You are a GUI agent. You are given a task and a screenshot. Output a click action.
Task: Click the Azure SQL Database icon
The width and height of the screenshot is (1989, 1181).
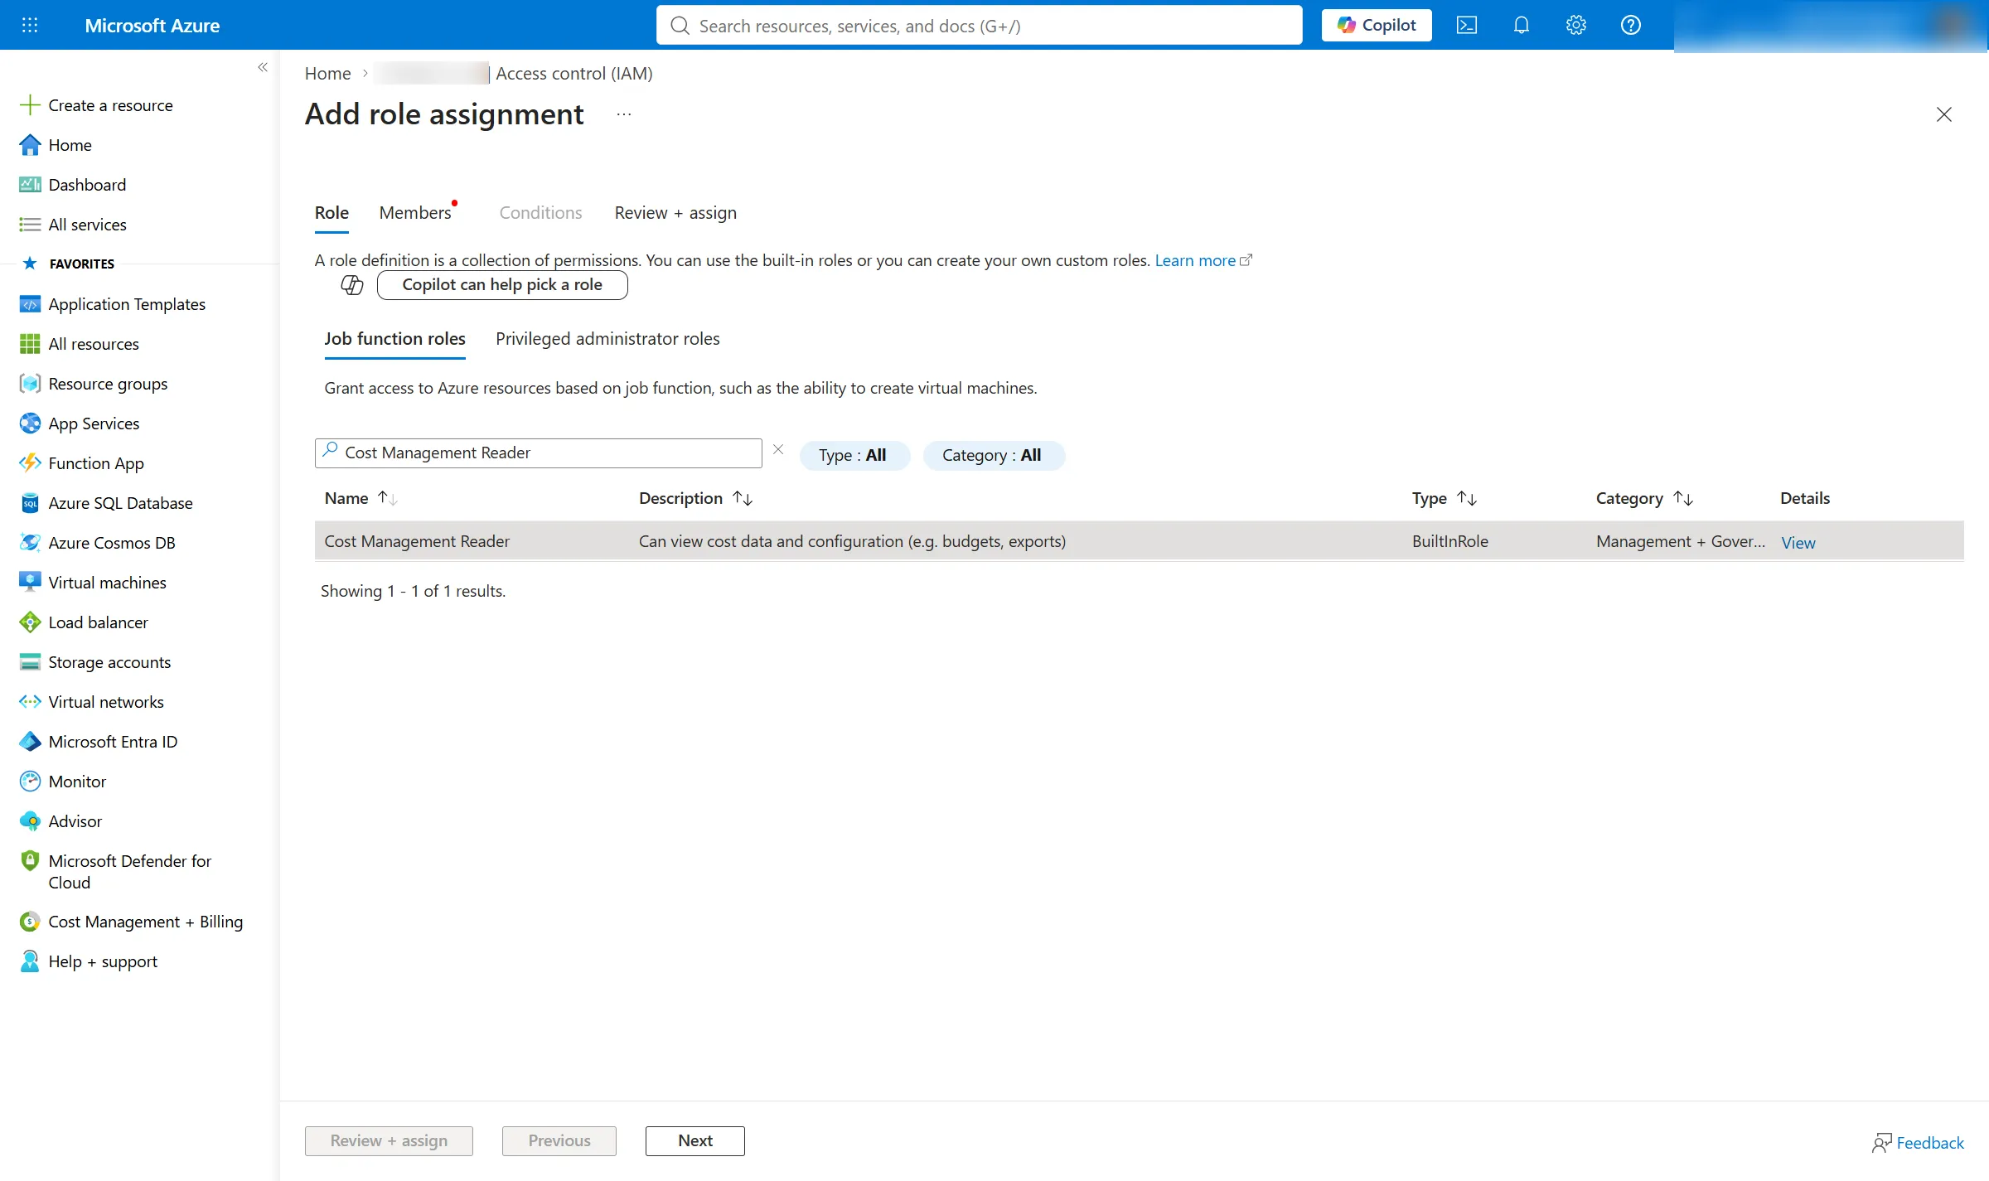(x=30, y=503)
